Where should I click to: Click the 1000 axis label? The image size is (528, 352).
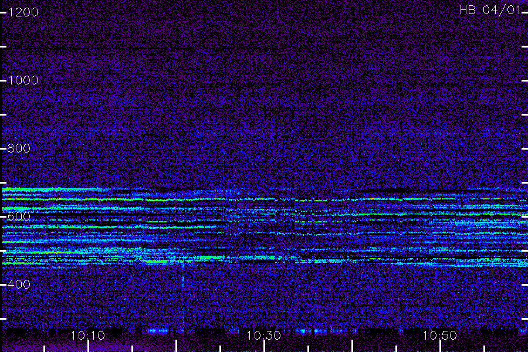pos(23,80)
